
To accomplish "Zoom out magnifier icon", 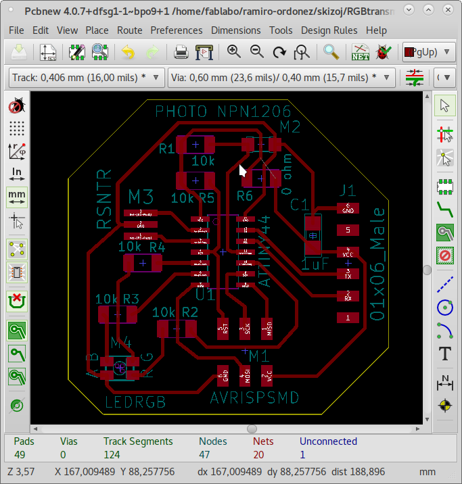I will tap(256, 51).
